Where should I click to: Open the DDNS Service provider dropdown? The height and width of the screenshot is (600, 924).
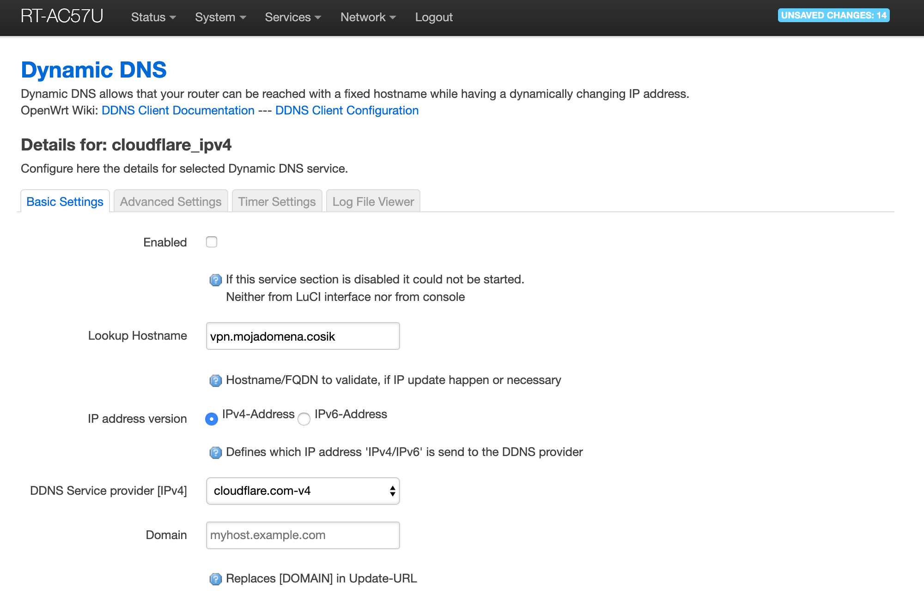303,491
